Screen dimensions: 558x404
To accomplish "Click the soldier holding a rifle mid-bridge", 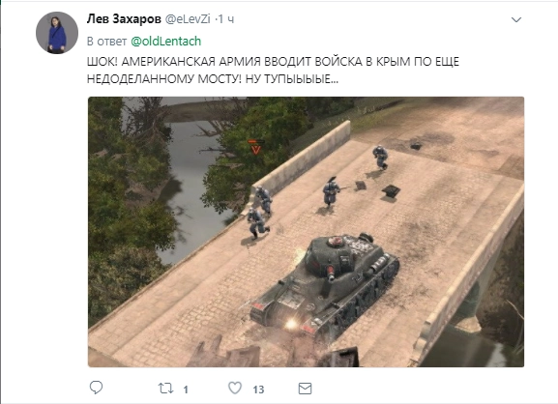I will pyautogui.click(x=332, y=192).
